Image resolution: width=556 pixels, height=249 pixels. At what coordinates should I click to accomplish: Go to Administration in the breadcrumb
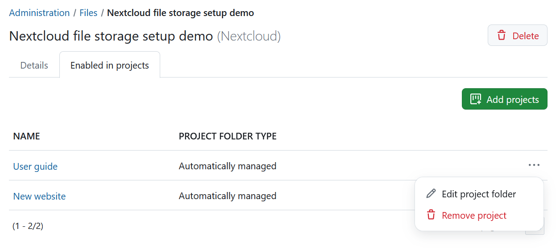[x=39, y=13]
